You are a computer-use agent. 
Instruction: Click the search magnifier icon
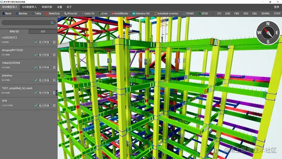tap(52, 23)
